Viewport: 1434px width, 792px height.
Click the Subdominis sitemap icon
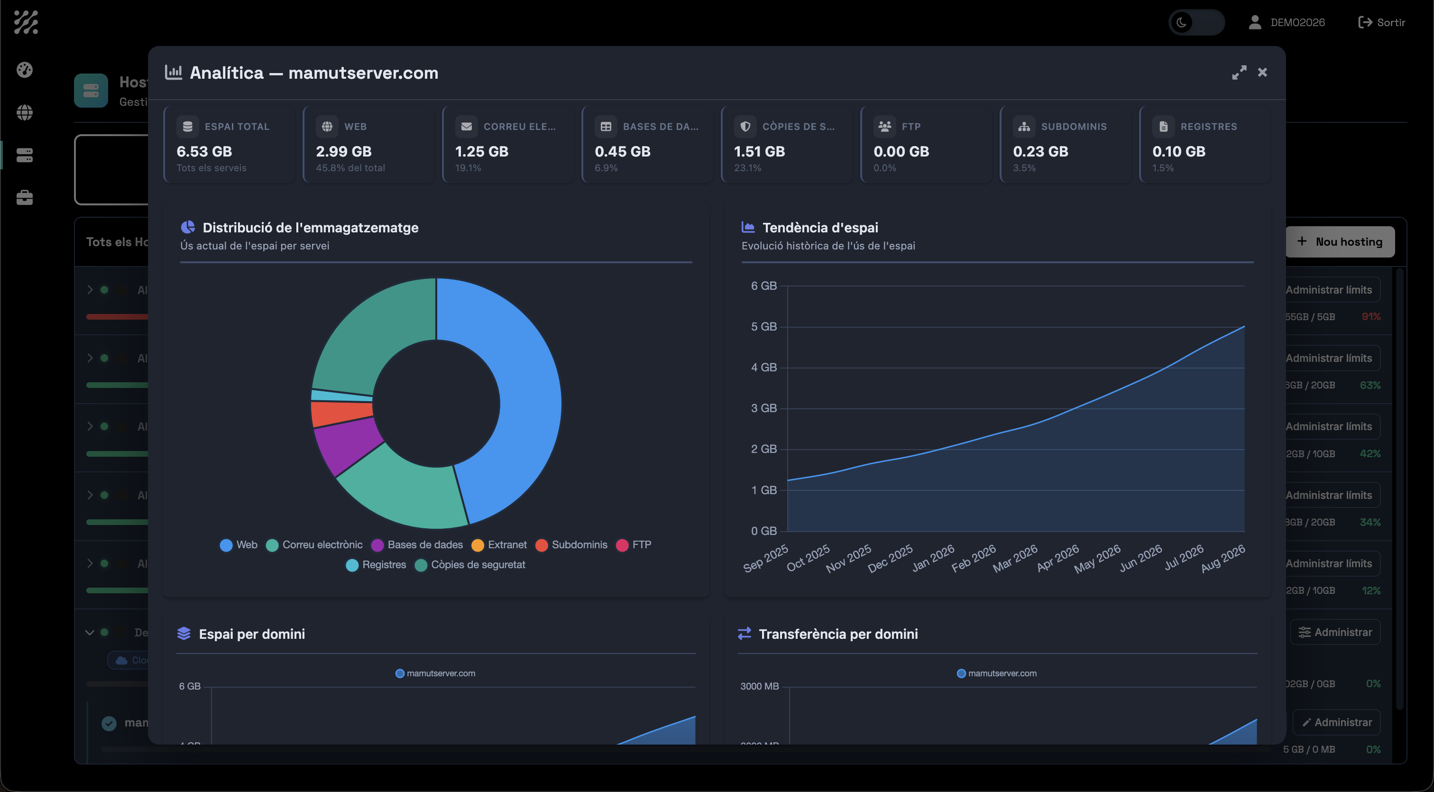coord(1024,126)
